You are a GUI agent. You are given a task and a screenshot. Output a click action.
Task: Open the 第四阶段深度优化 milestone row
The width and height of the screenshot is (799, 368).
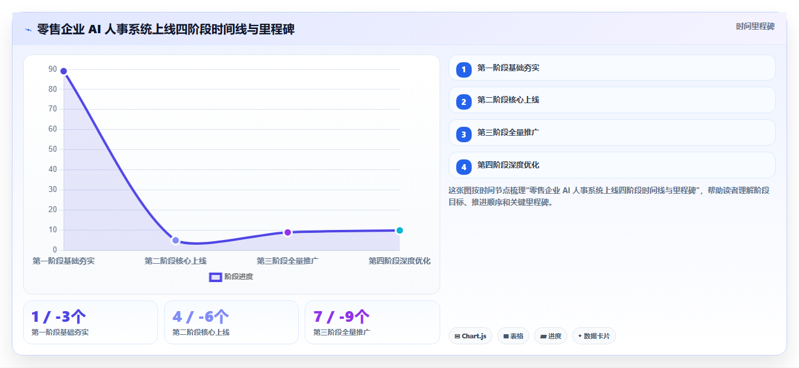612,165
